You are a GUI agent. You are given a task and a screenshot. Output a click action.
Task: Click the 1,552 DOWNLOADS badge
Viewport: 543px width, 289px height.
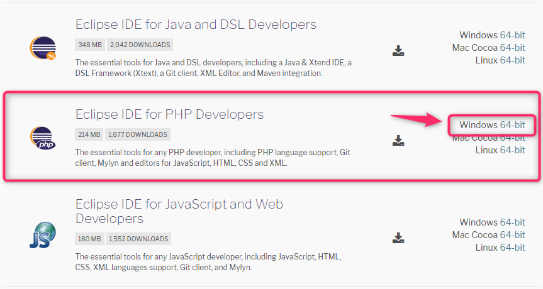(138, 239)
